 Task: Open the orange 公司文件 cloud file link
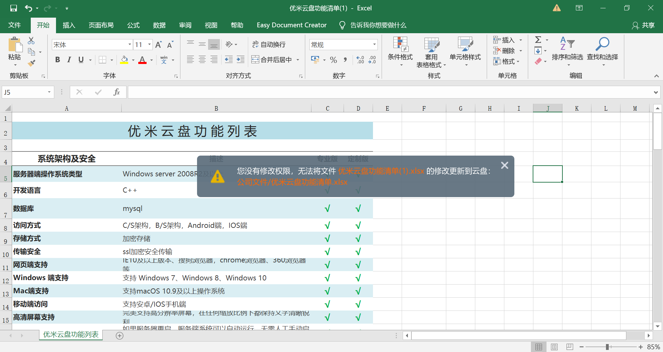coord(292,182)
